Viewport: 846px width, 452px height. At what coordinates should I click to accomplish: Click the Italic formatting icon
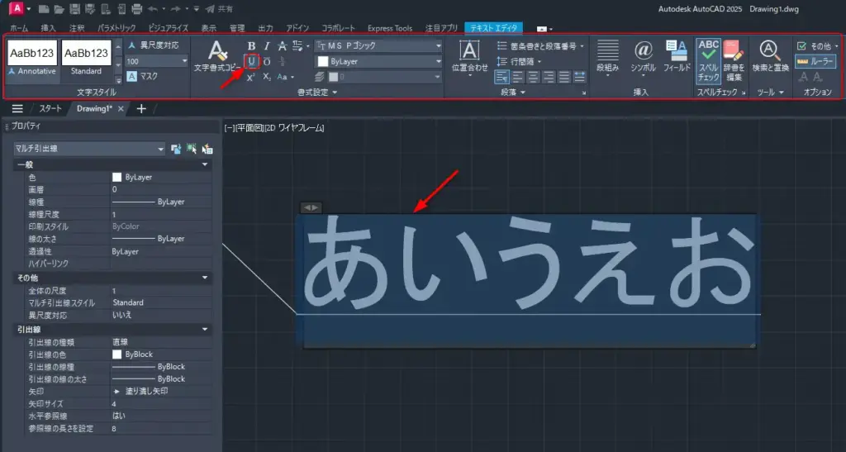tap(267, 45)
